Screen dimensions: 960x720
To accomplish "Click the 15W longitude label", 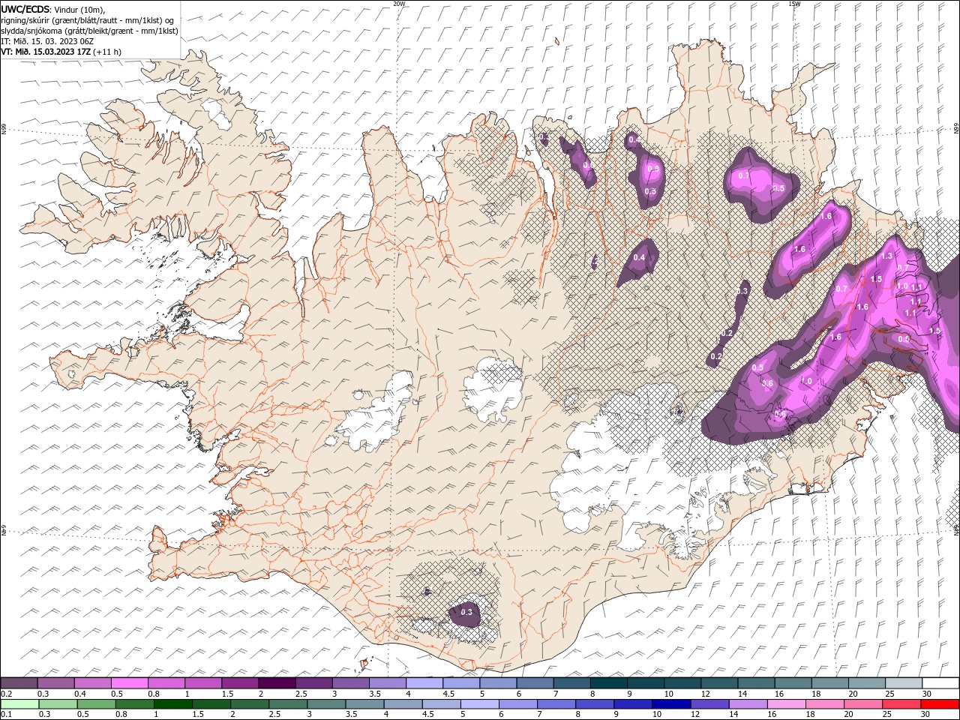I will tap(794, 4).
